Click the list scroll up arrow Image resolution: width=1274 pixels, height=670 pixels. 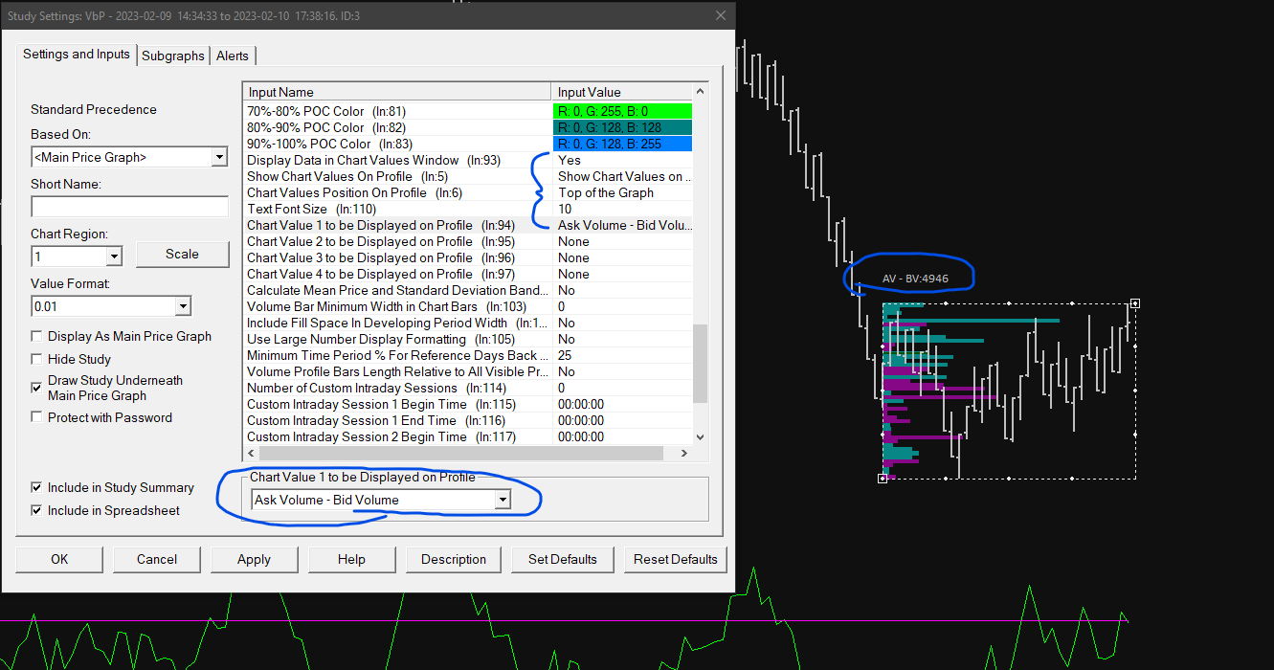pos(700,91)
